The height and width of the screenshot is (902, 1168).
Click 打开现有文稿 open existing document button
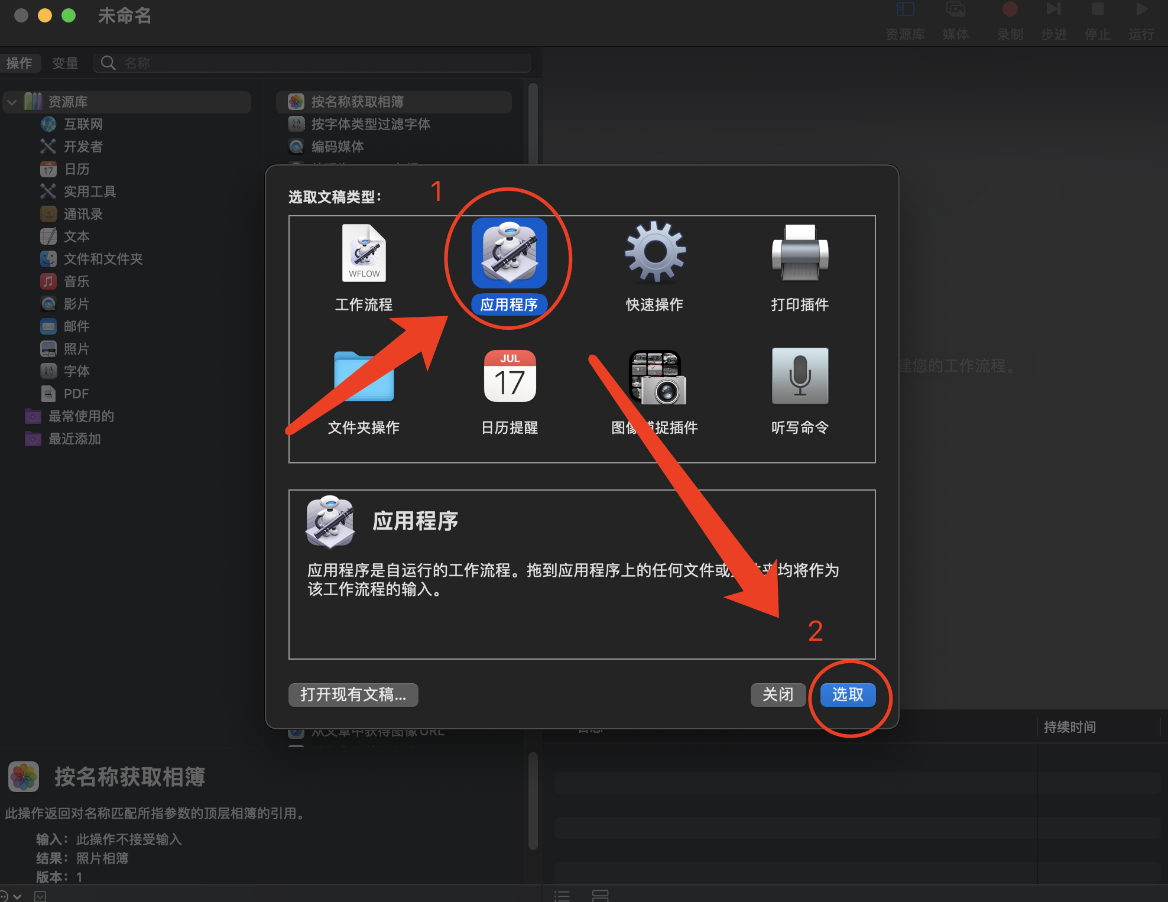tap(353, 695)
